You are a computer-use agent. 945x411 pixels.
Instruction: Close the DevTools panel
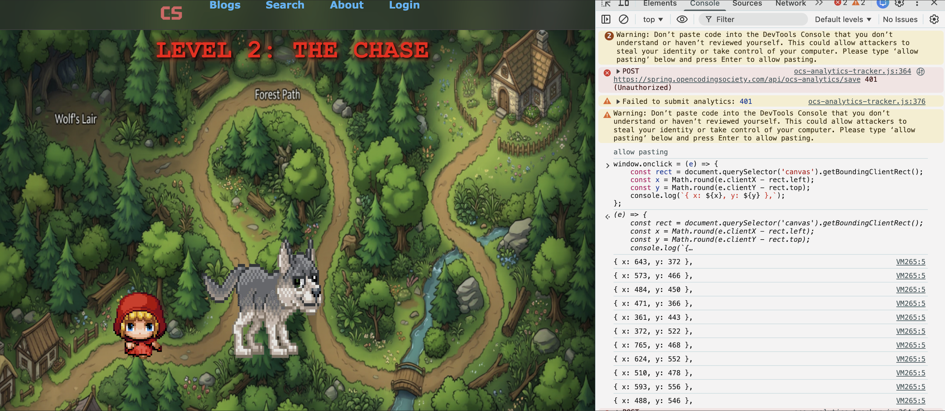[x=934, y=3]
